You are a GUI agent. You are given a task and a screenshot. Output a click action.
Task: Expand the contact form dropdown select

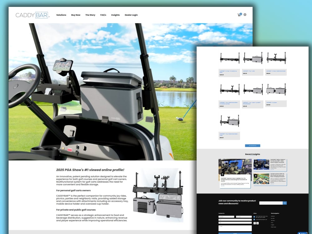click(235, 223)
